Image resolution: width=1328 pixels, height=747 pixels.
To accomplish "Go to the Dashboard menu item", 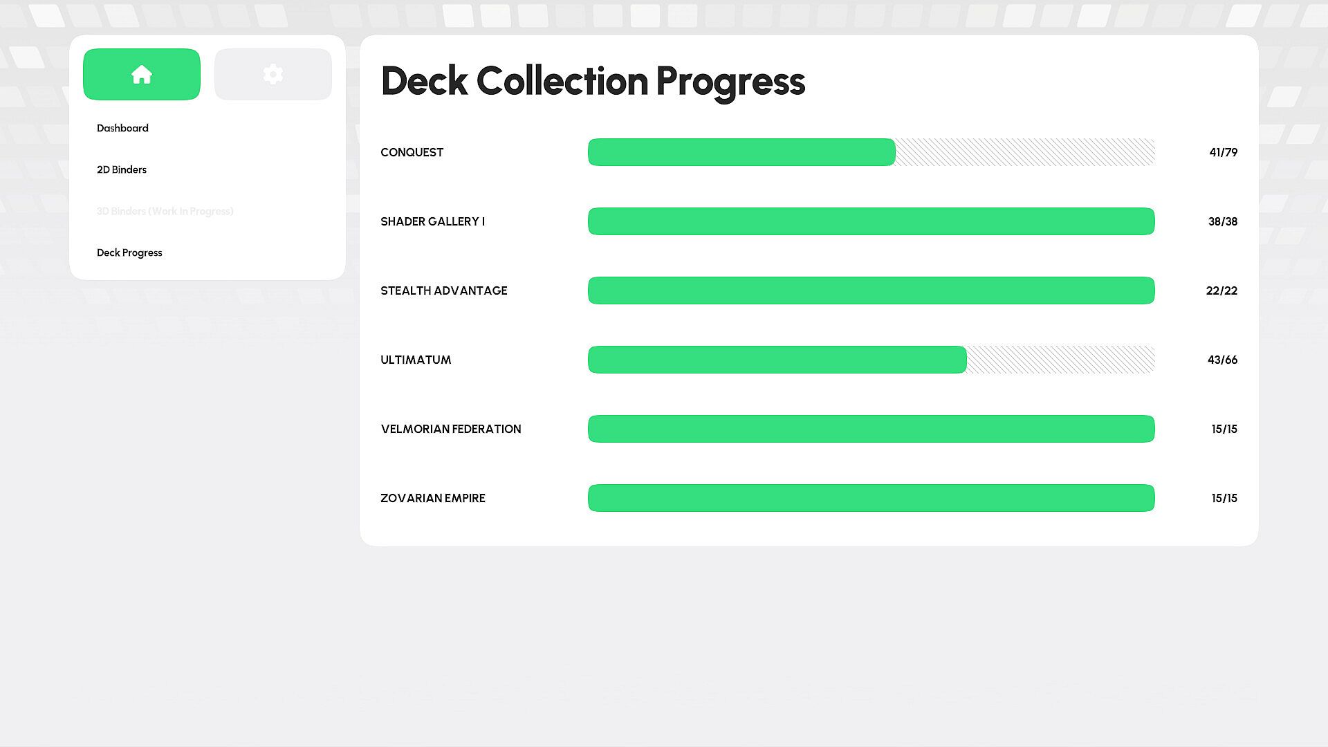I will tap(122, 128).
